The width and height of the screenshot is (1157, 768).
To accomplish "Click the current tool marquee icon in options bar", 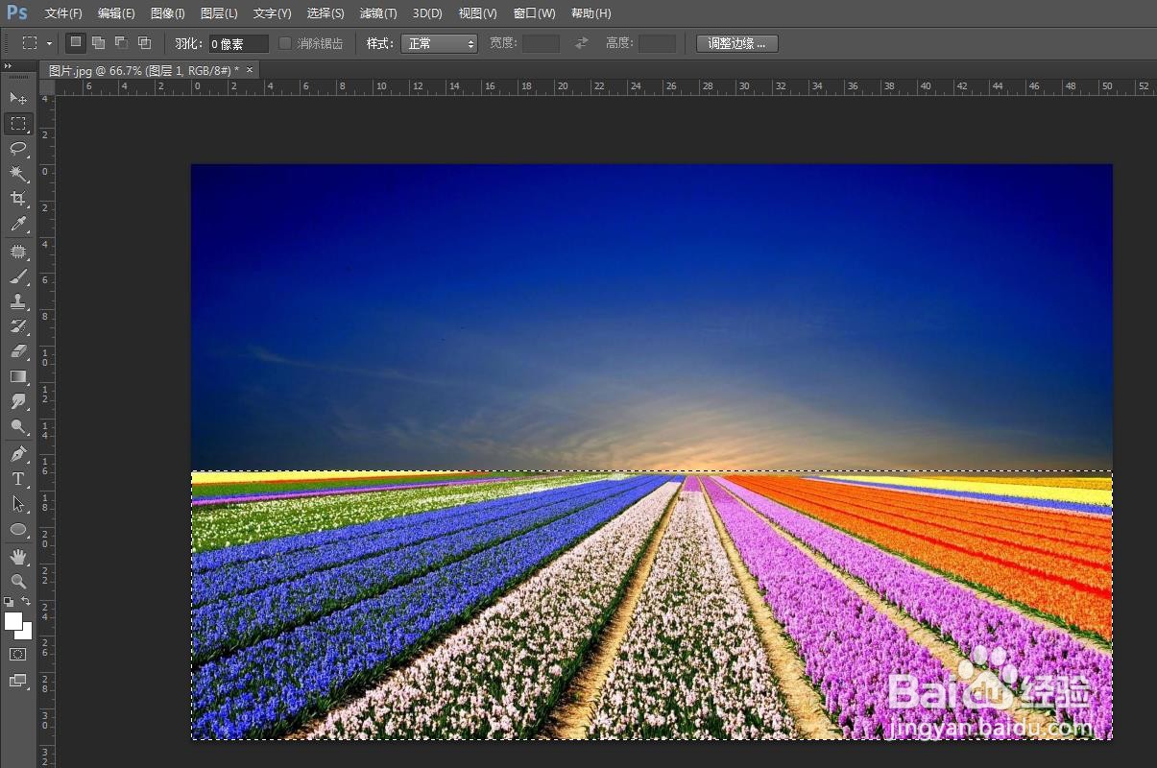I will pos(31,43).
